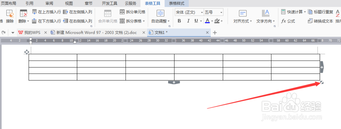Open the text direction group dialog launcher
This screenshot has height=129, width=341.
pyautogui.click(x=275, y=26)
